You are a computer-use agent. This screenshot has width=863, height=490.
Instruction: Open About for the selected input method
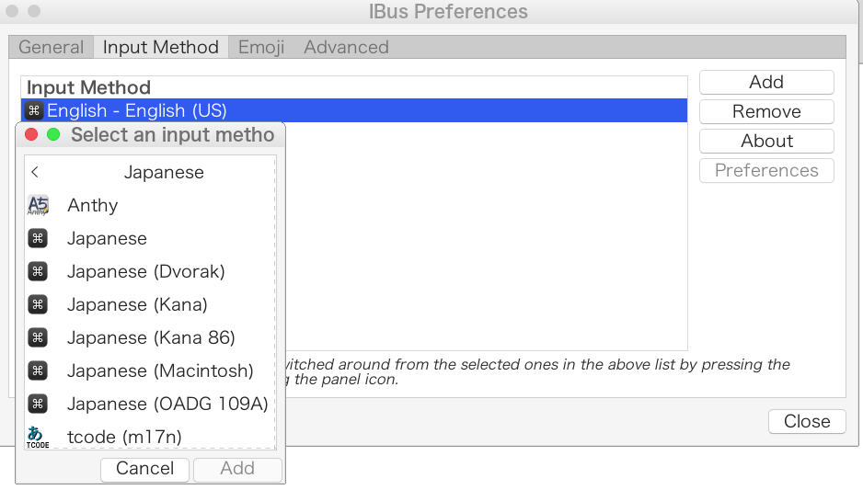pos(766,141)
